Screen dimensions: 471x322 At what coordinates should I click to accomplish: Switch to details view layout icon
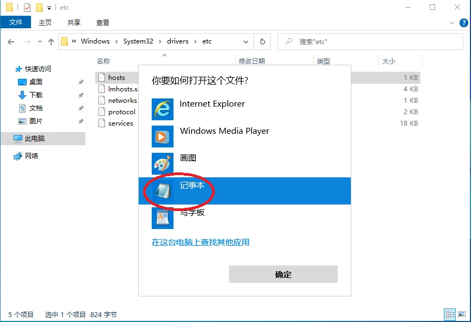[x=450, y=314]
